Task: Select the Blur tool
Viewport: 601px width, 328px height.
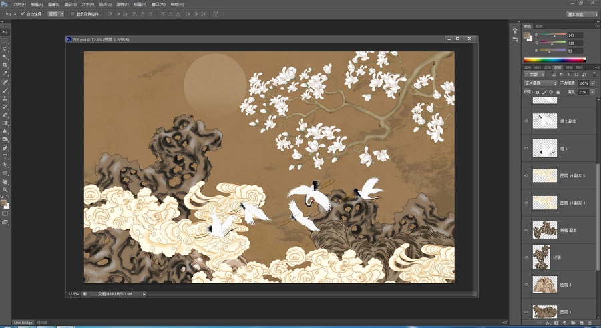Action: 5,131
